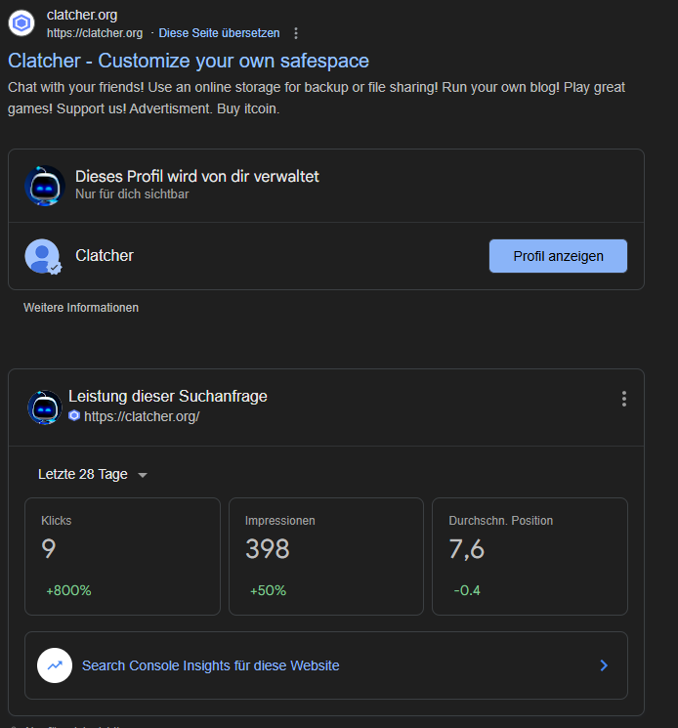This screenshot has width=678, height=728.
Task: Click the 398 impressions value
Action: [268, 549]
